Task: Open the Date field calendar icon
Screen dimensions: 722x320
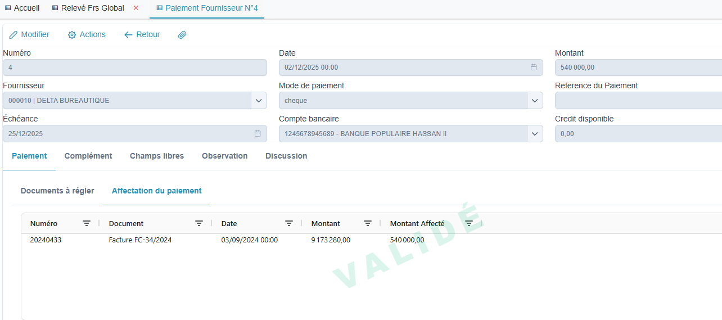Action: click(534, 67)
